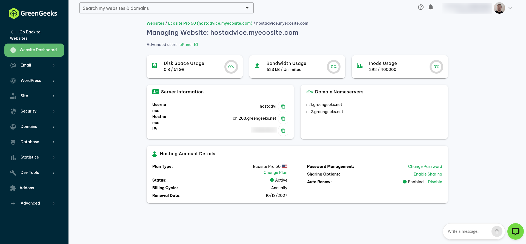Click Enable Sharing link
The width and height of the screenshot is (526, 244).
click(428, 174)
